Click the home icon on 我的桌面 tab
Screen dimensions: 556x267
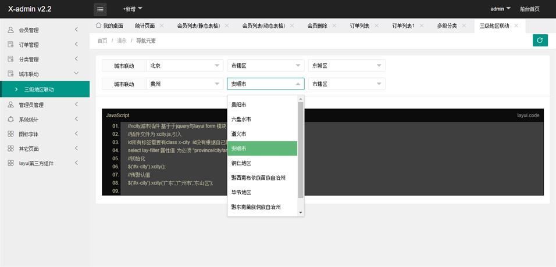click(x=98, y=26)
